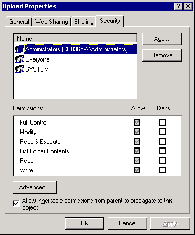This screenshot has width=195, height=235.
Task: Click the Administrators group icon
Action: [x=20, y=49]
